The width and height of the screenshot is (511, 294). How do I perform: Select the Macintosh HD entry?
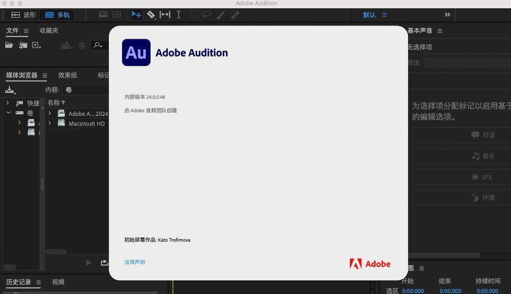[x=87, y=124]
